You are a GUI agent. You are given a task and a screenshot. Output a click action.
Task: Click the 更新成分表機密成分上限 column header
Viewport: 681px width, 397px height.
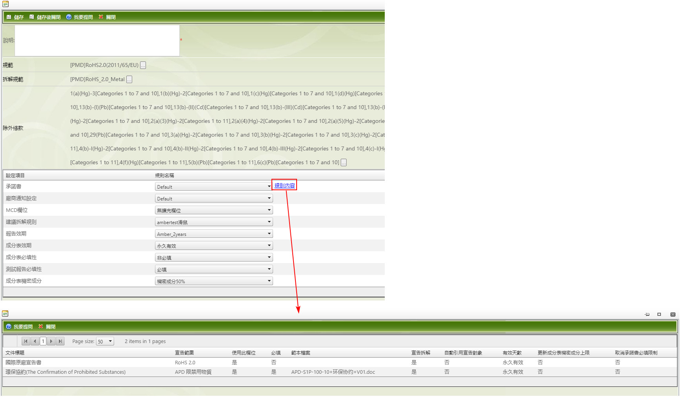[564, 353]
